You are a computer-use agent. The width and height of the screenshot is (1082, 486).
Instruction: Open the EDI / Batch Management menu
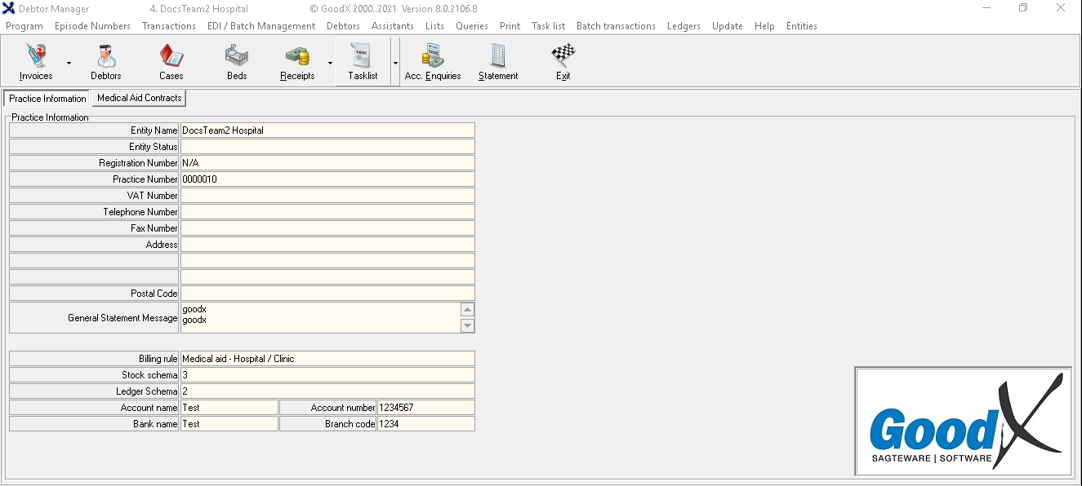pyautogui.click(x=261, y=26)
